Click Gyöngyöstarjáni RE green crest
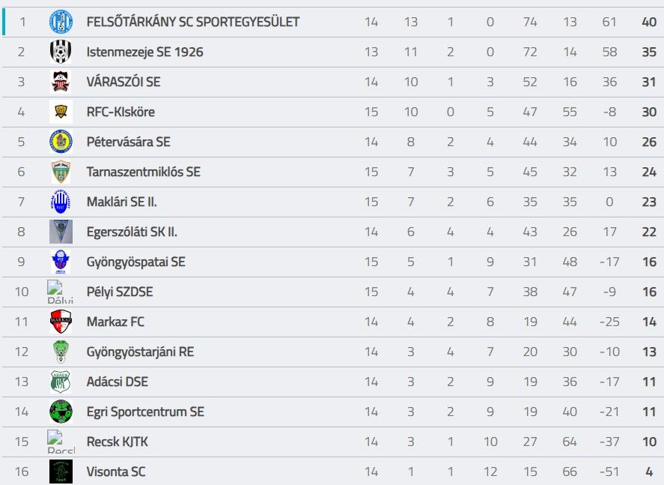Screen dimensions: 664x485 (61, 352)
